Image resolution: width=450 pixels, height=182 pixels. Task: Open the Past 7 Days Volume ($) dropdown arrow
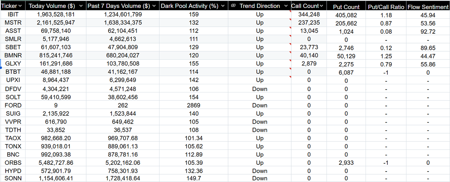pos(154,6)
